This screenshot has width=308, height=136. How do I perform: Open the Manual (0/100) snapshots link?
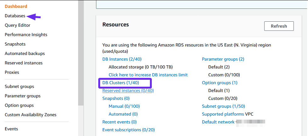point(124,106)
